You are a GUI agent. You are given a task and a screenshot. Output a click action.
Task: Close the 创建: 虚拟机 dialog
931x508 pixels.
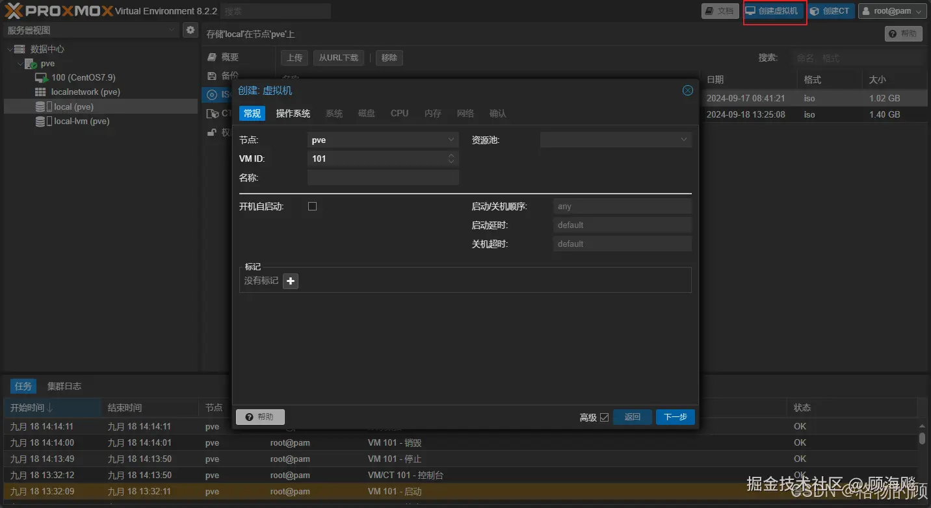pyautogui.click(x=687, y=90)
